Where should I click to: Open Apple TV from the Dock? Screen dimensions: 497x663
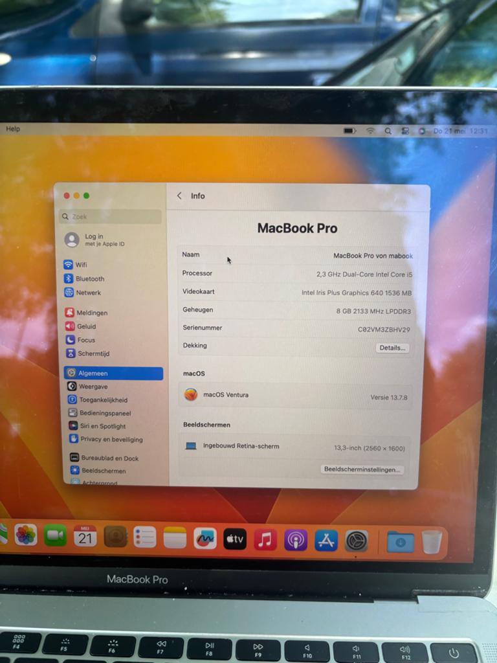pyautogui.click(x=235, y=539)
